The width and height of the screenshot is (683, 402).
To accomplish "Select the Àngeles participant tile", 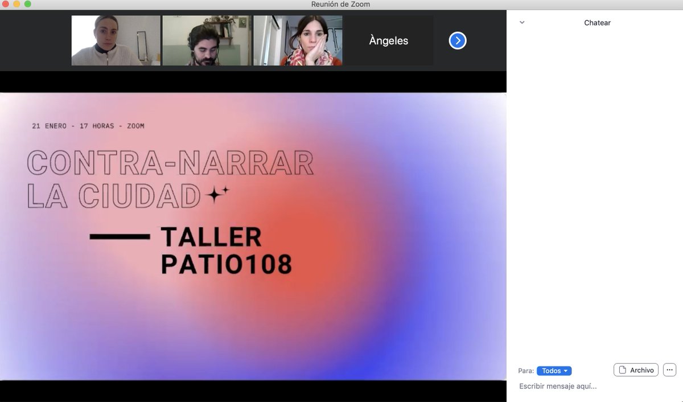I will [389, 40].
